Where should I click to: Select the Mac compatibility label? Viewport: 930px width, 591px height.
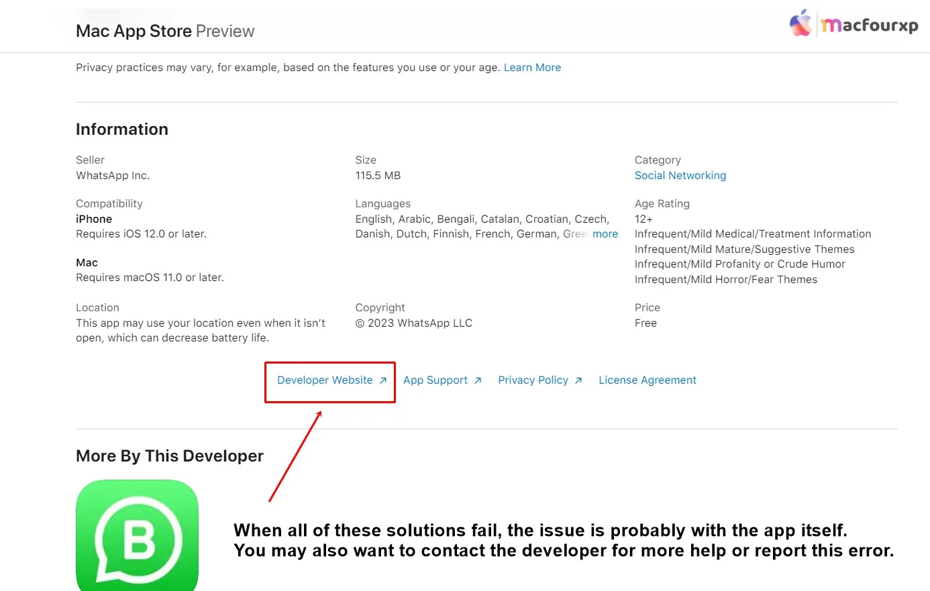click(87, 263)
